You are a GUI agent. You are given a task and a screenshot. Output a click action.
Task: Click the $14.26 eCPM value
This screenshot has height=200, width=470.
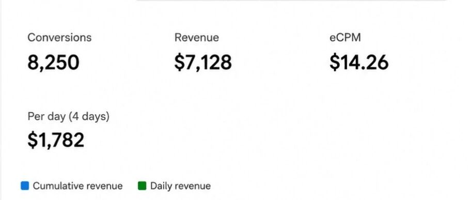click(359, 63)
